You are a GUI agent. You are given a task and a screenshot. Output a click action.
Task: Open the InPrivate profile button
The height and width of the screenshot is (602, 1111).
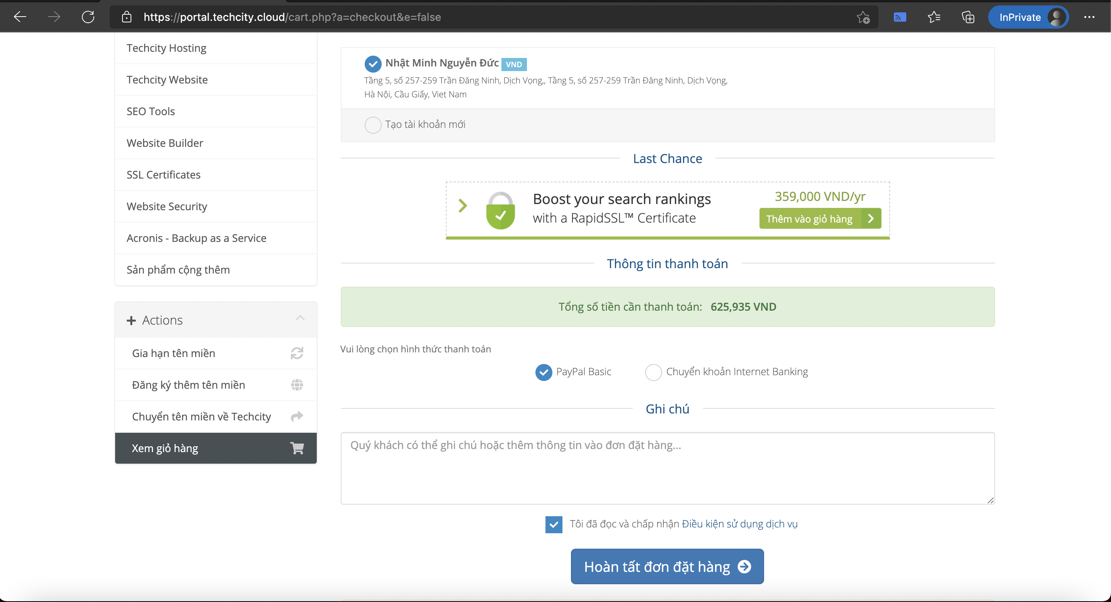(1028, 17)
